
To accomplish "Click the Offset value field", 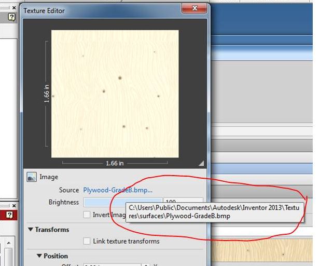I will 112,265.
